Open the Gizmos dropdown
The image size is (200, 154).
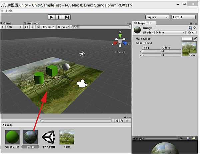click(63, 27)
